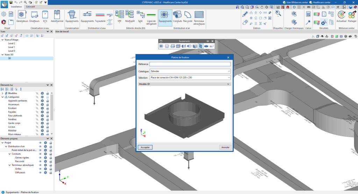Open the Générateurs tool in the ribbon
This screenshot has height=194, width=358.
pos(22,16)
